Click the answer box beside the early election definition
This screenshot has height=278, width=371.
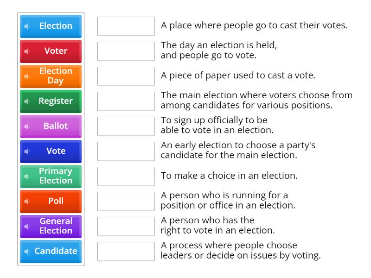tap(126, 151)
